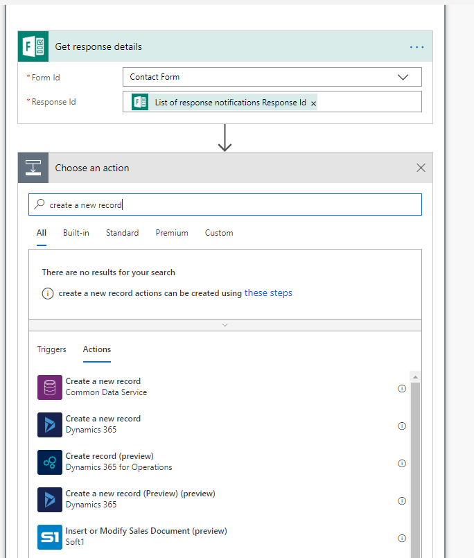Choose Insert or Modify Sales Document (preview)

(x=222, y=537)
